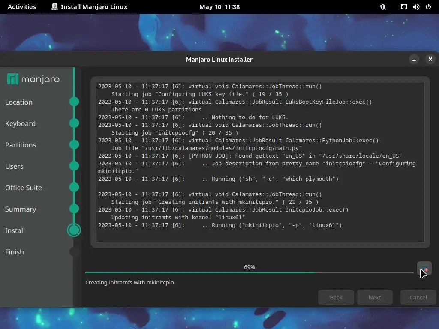Open the volume speaker tray icon

click(416, 7)
